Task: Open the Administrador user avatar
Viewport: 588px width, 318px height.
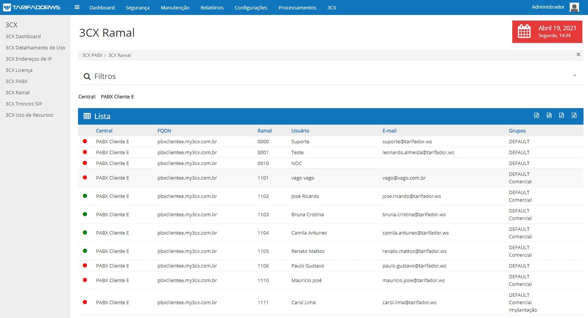Action: [x=574, y=7]
